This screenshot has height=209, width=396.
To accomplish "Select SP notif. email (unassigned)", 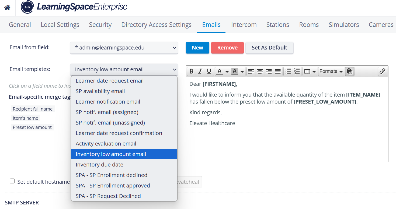I will click(124, 123).
